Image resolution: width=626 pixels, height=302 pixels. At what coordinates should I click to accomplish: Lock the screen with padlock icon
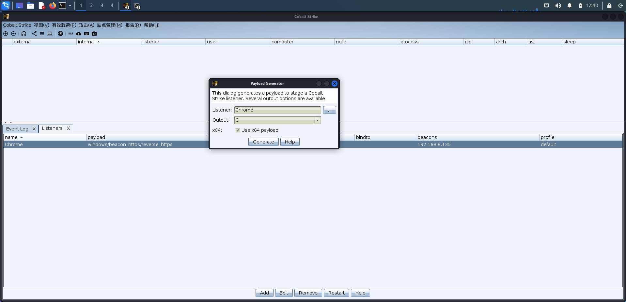609,6
